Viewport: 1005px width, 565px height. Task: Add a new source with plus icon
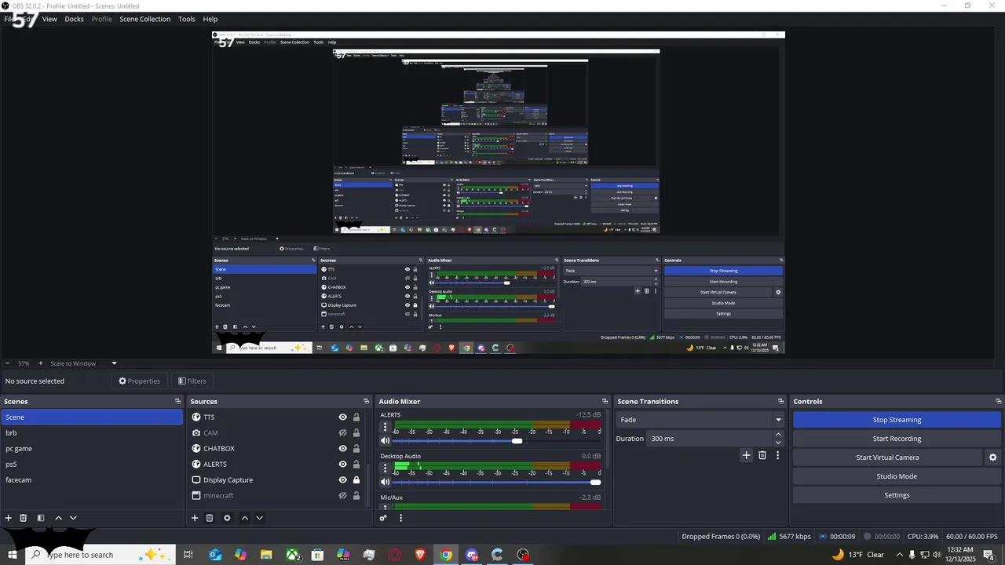195,518
